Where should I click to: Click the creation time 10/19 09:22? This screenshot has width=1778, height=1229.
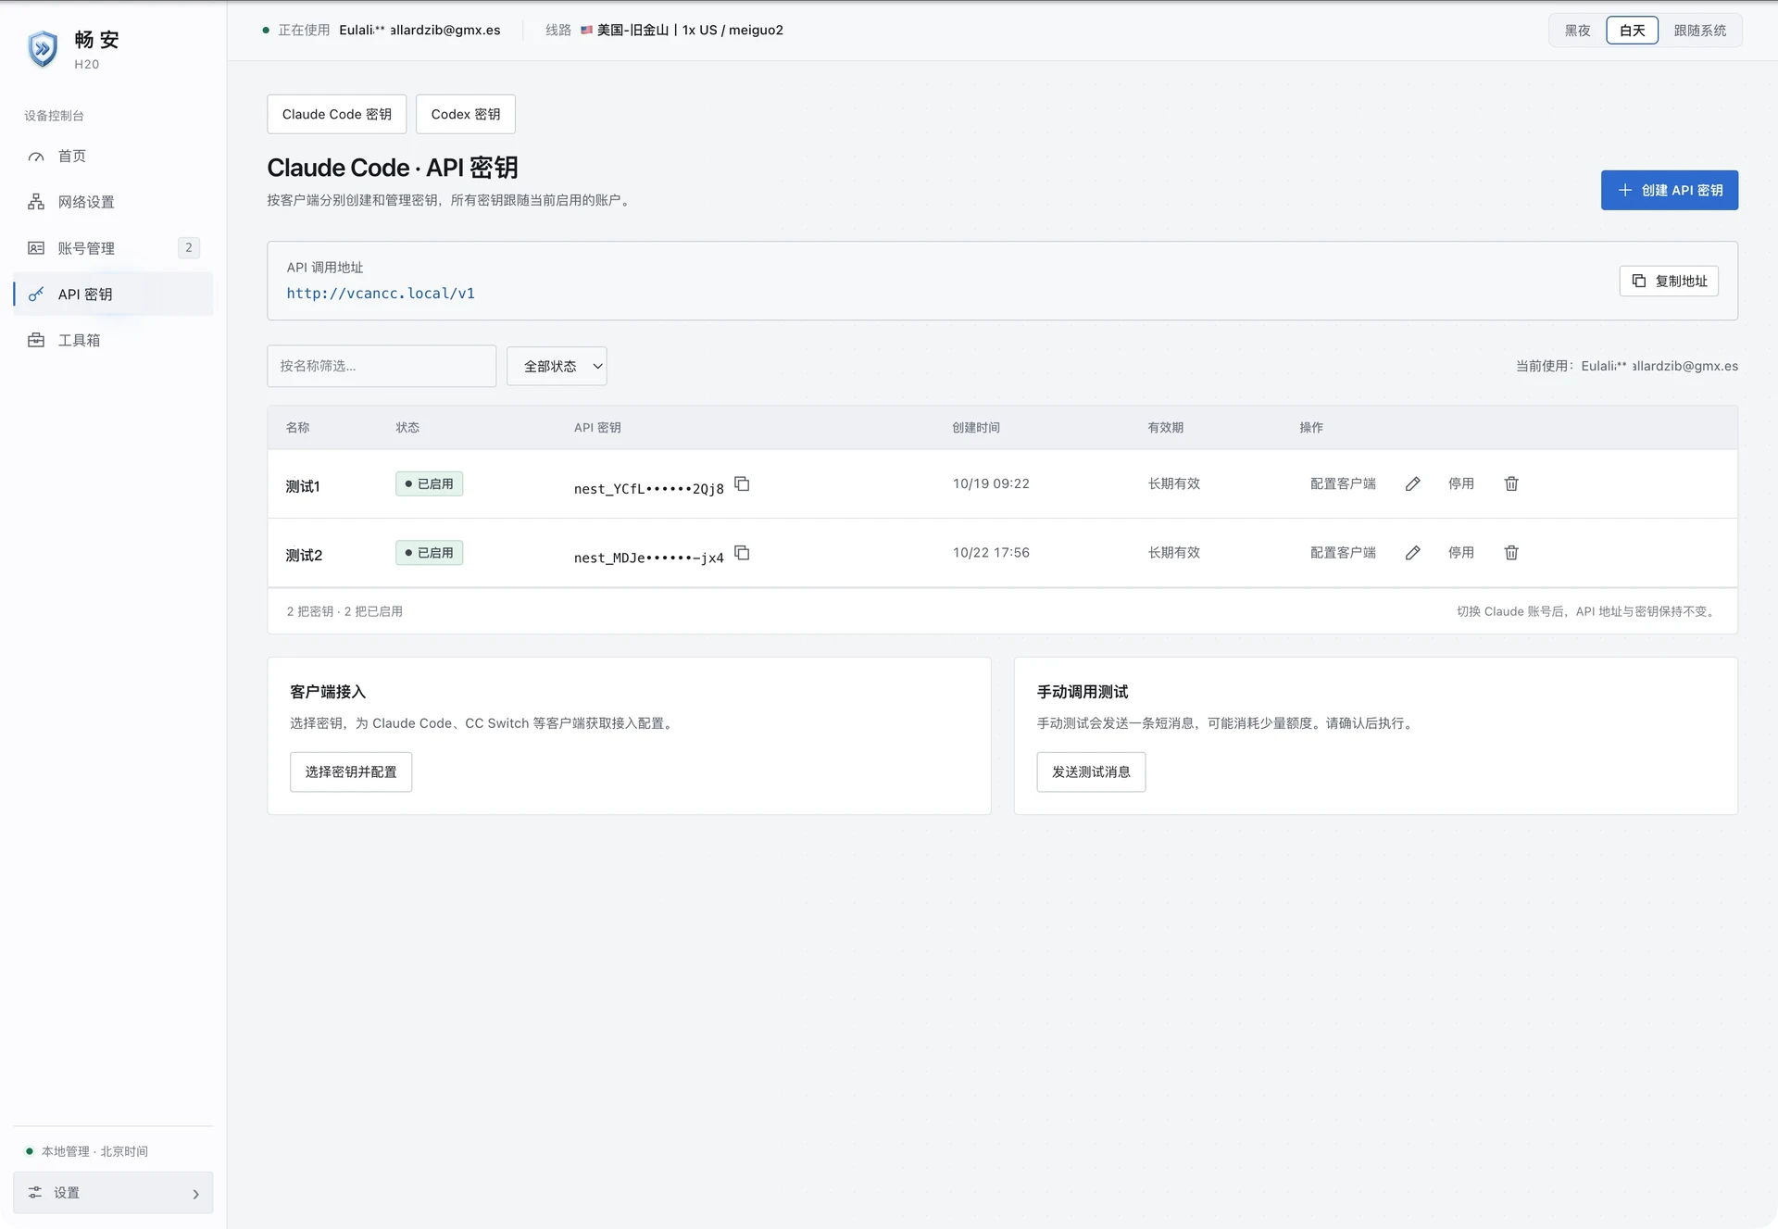click(991, 483)
